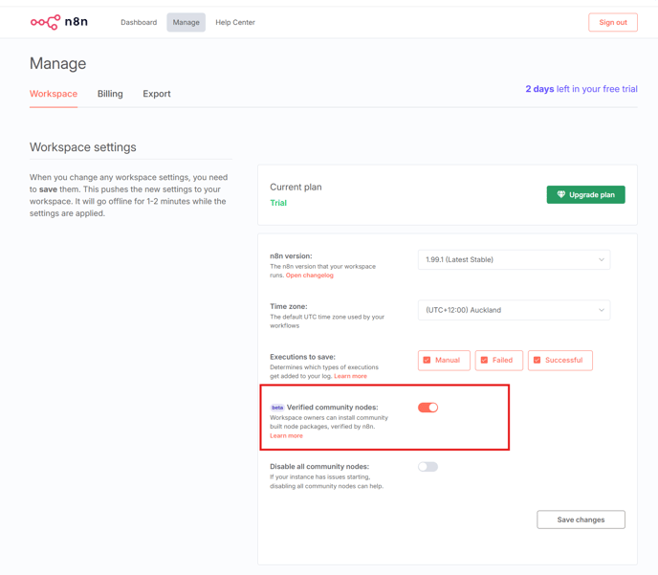The height and width of the screenshot is (575, 658).
Task: Turn off Verified community nodes switch
Action: coord(428,408)
